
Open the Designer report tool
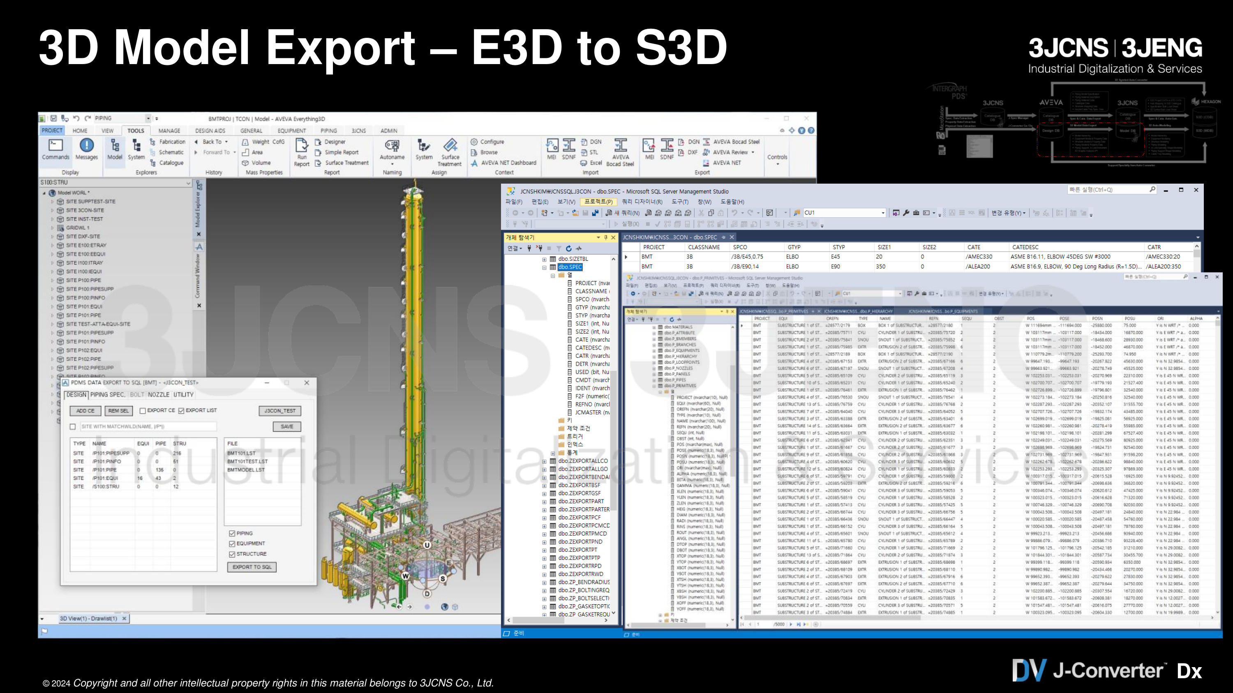click(330, 142)
